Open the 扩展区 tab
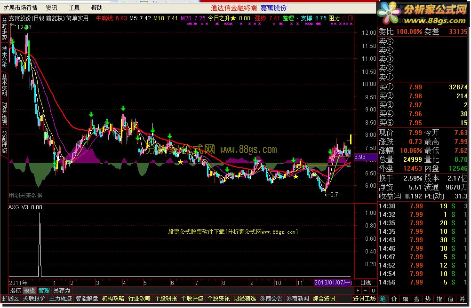 (x=10, y=299)
